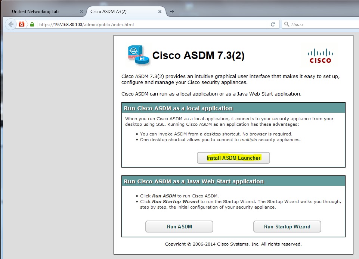Close the Unified Networking Lab tab

(x=81, y=11)
